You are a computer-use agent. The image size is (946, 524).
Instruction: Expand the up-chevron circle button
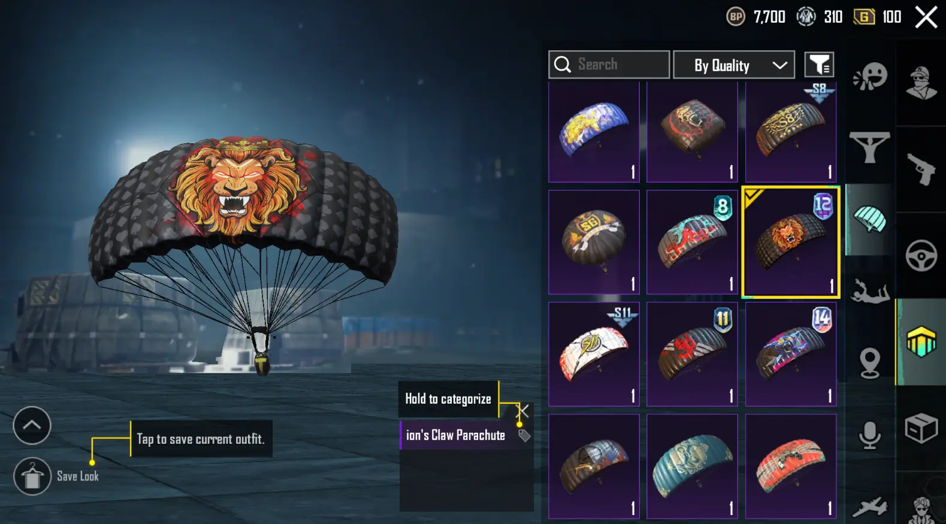tap(32, 425)
